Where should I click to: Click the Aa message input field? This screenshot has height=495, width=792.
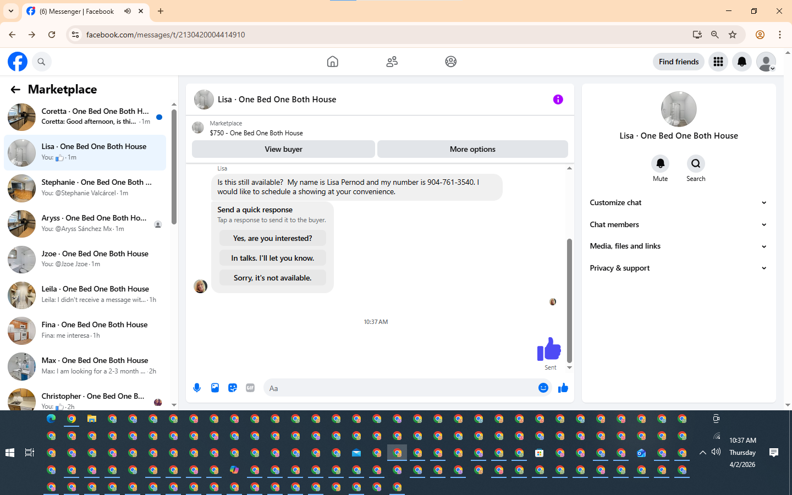coord(409,388)
